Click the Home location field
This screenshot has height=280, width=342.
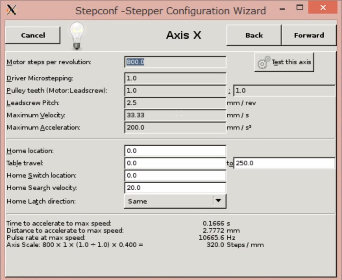tap(175, 151)
